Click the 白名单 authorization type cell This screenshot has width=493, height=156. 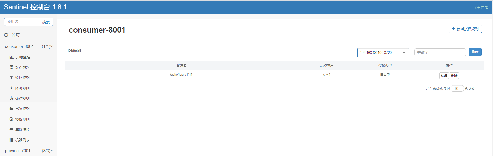pyautogui.click(x=385, y=75)
